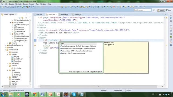Select the 'file' attribute proposal
This screenshot has height=97, width=173.
pyautogui.click(x=78, y=44)
